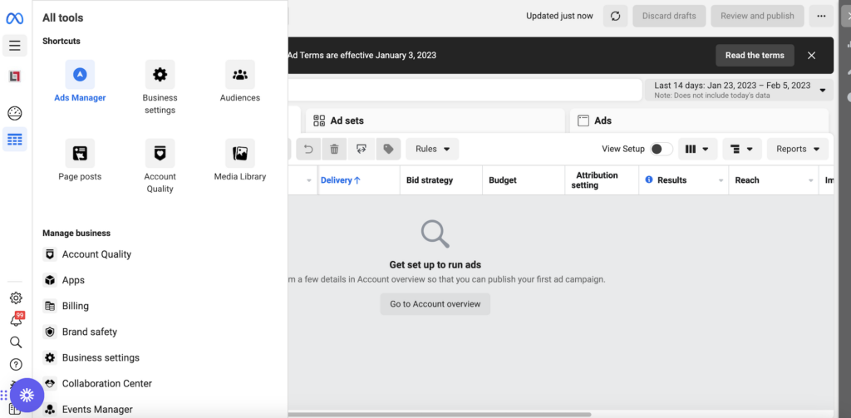Click the blue info icon beside Results
The width and height of the screenshot is (851, 418).
649,179
